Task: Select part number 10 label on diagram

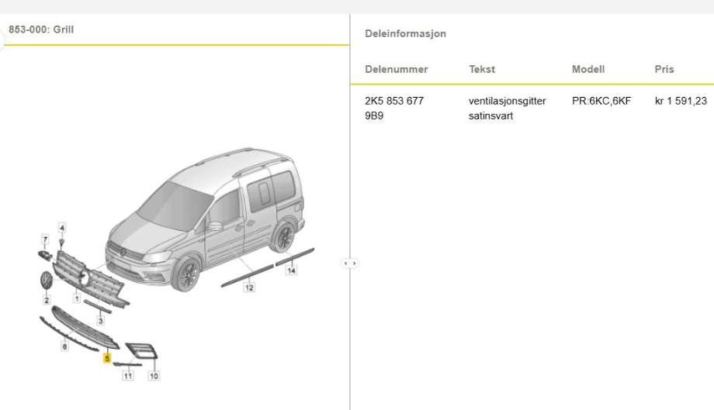Action: coord(154,376)
